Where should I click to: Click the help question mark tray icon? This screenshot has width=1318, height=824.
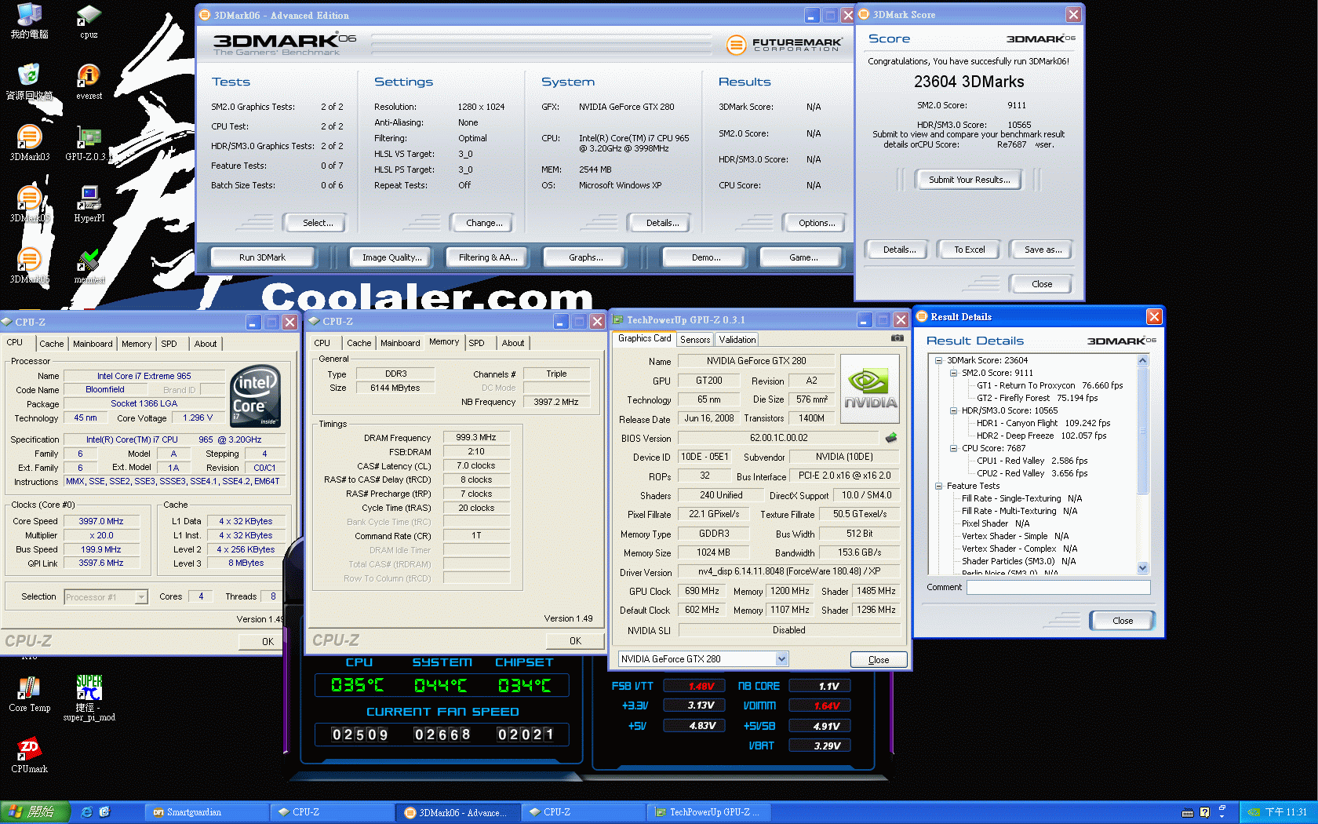coord(1204,812)
